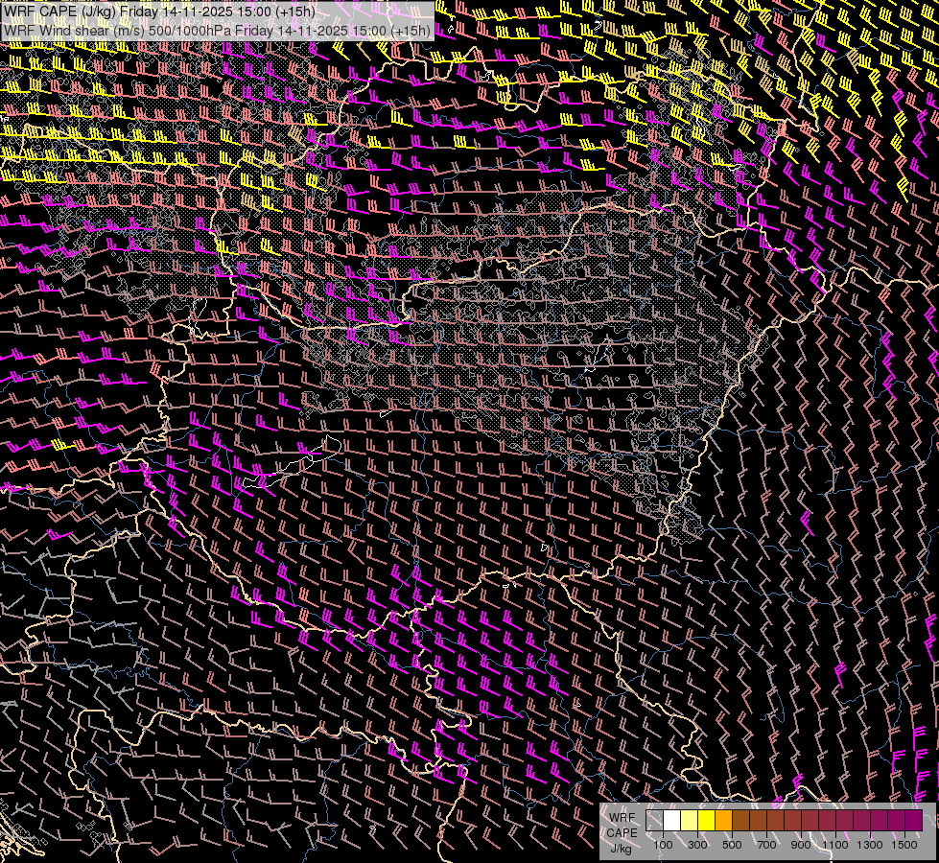Click the 900 legend tick label
The height and width of the screenshot is (863, 939).
[801, 845]
